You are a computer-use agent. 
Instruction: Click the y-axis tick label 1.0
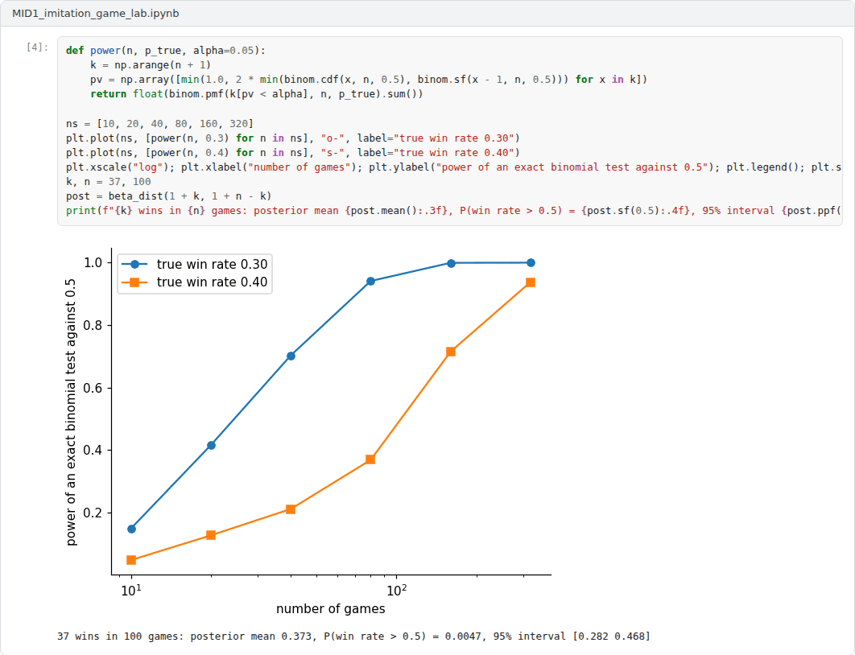[x=93, y=262]
